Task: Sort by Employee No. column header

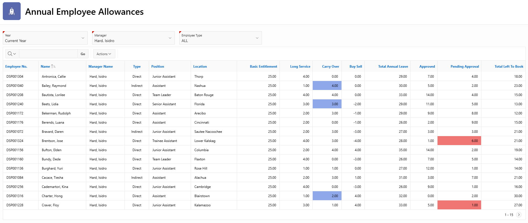Action: click(x=16, y=67)
